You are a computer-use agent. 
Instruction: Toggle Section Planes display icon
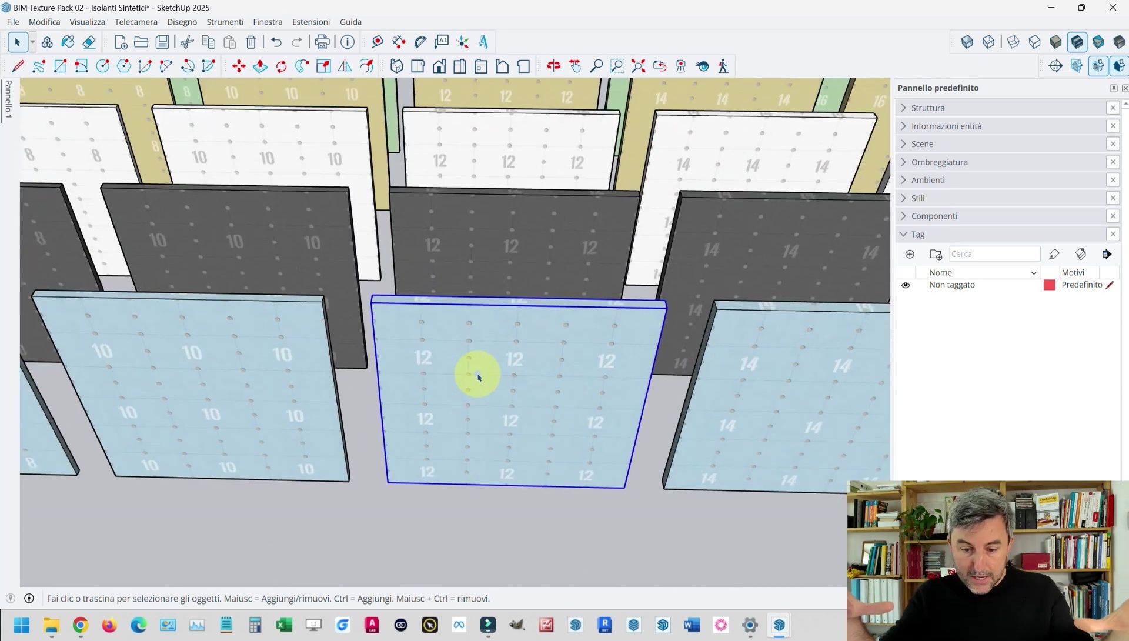(1077, 66)
